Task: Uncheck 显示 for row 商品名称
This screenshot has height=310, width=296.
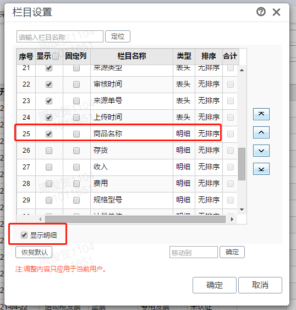Action: (49, 134)
